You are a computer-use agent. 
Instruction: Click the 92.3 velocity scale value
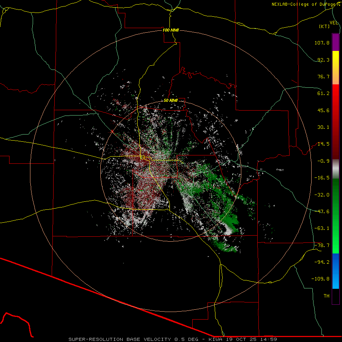(x=323, y=60)
